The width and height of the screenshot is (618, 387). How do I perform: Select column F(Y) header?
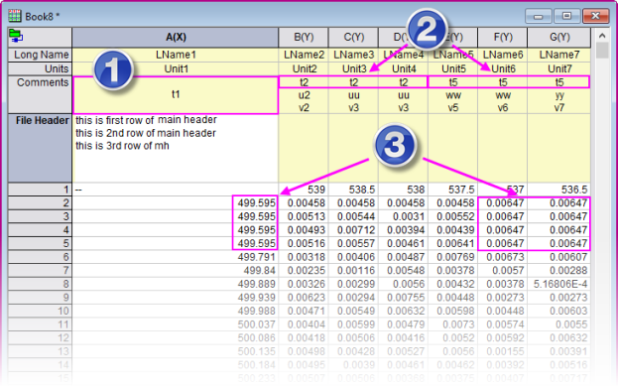tap(503, 38)
